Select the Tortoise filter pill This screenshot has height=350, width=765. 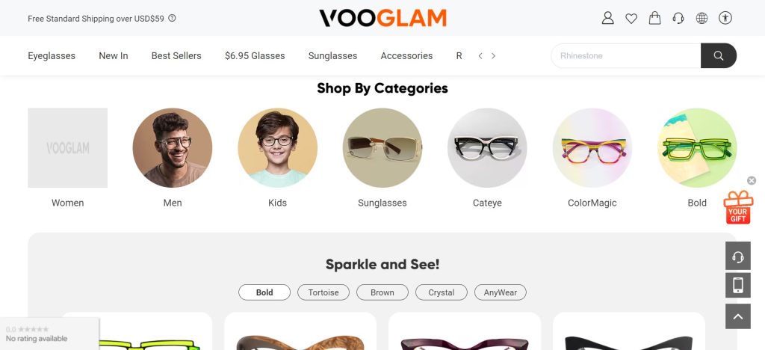point(323,292)
